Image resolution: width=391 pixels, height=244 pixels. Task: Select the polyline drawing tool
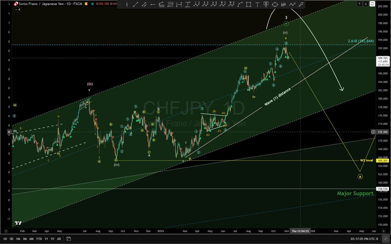pyautogui.click(x=292, y=5)
